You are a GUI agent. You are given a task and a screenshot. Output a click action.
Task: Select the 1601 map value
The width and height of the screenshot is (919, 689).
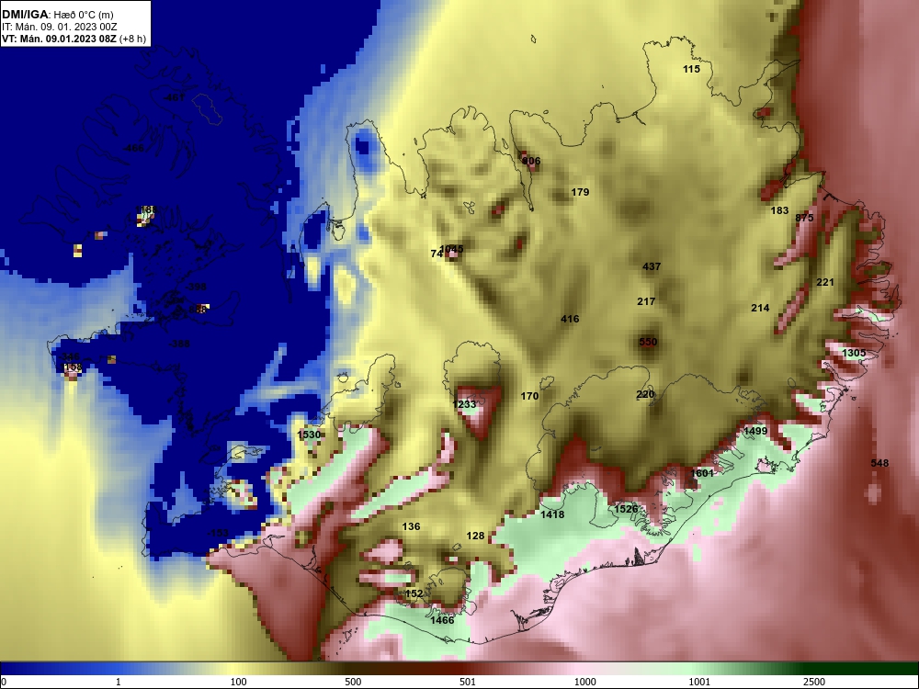pyautogui.click(x=702, y=473)
